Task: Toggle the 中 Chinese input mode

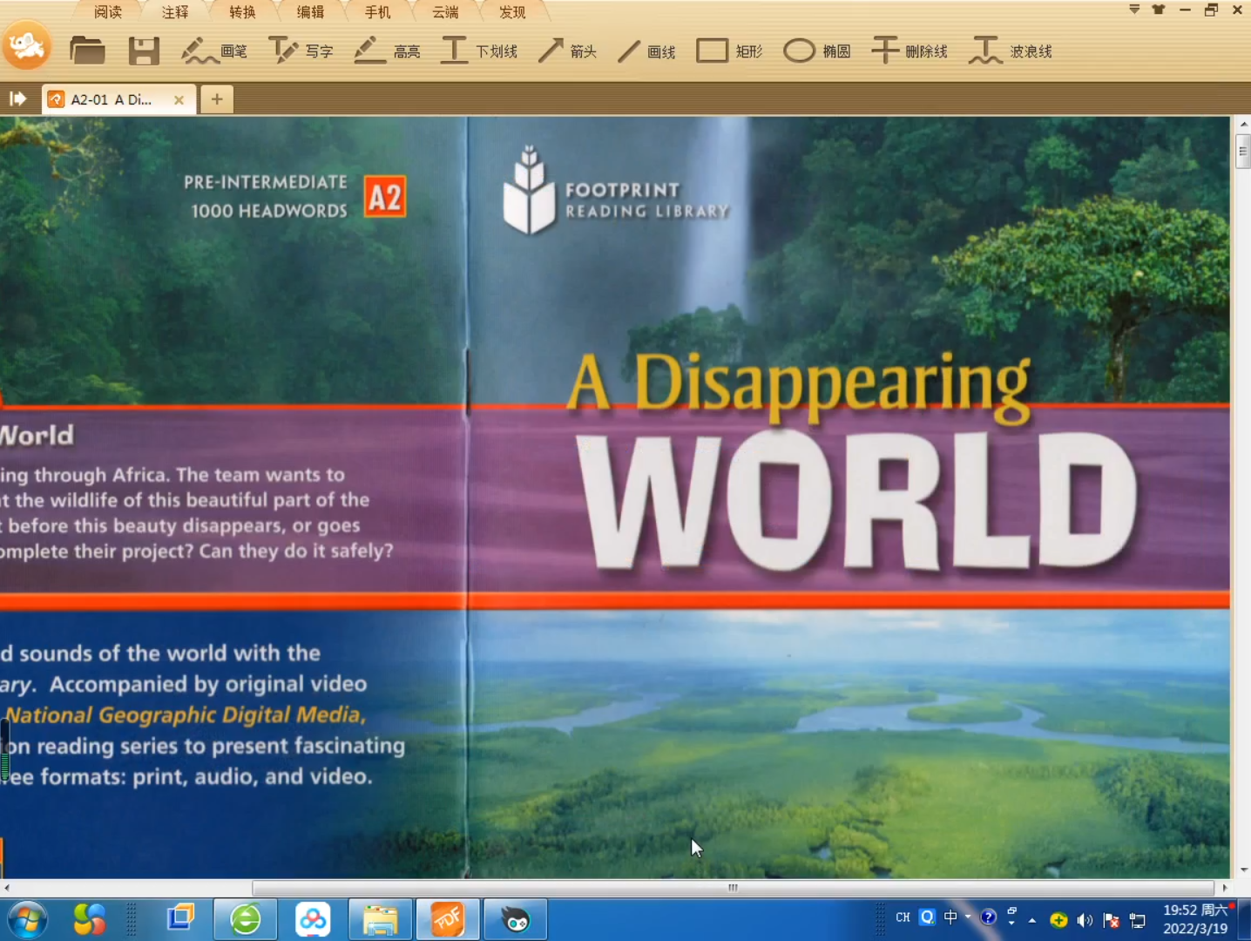Action: coord(950,917)
